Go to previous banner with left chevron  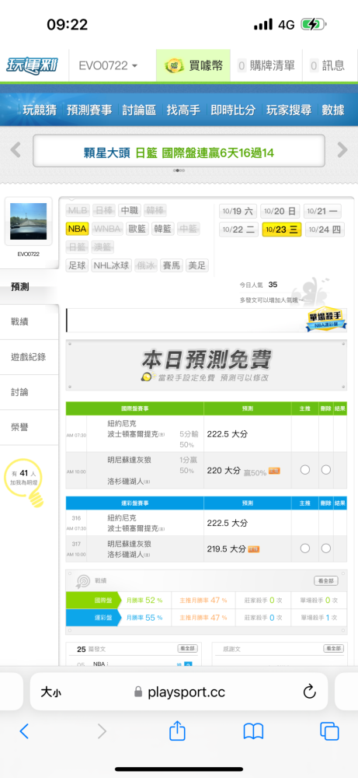(x=16, y=149)
